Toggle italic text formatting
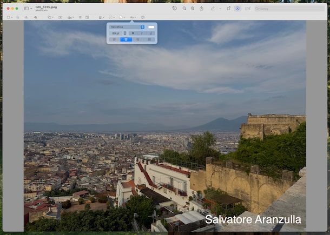The image size is (330, 235). pos(142,33)
